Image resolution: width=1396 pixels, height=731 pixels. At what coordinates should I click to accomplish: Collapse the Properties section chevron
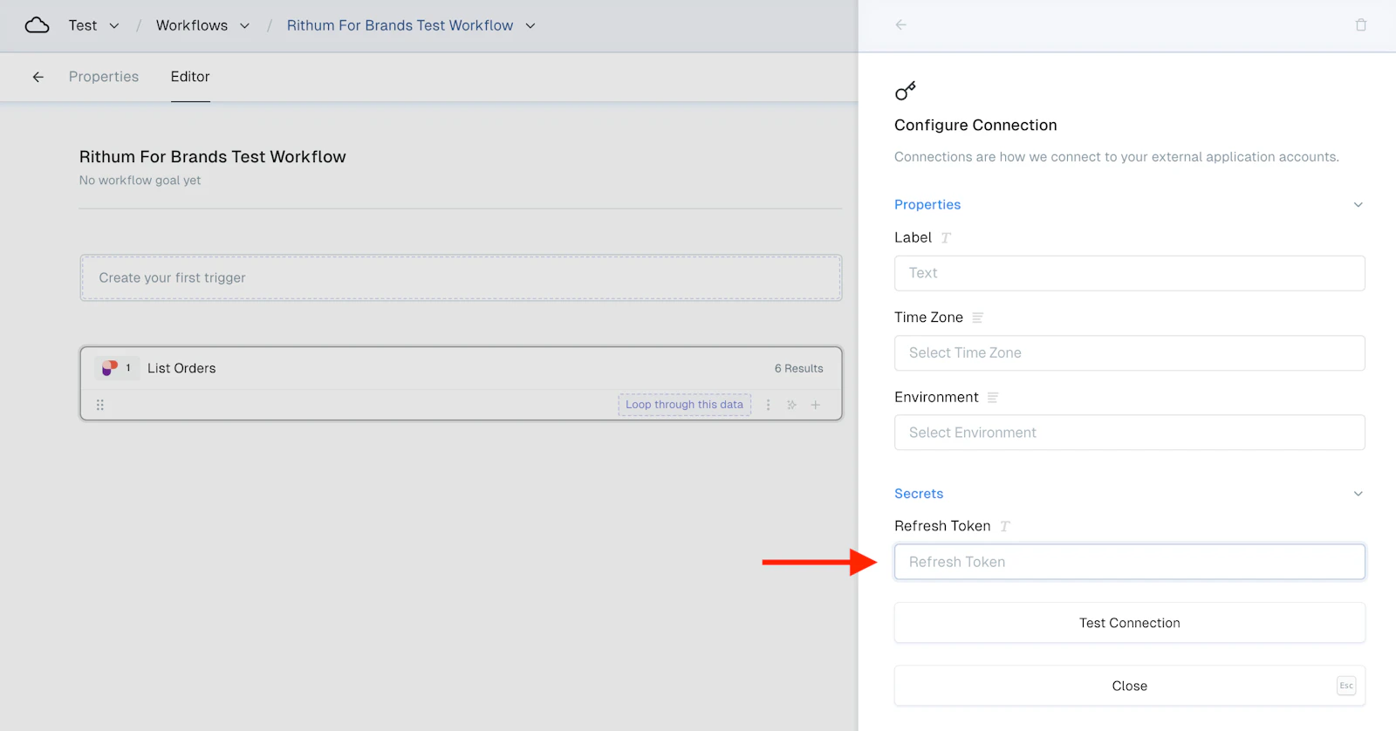point(1358,205)
